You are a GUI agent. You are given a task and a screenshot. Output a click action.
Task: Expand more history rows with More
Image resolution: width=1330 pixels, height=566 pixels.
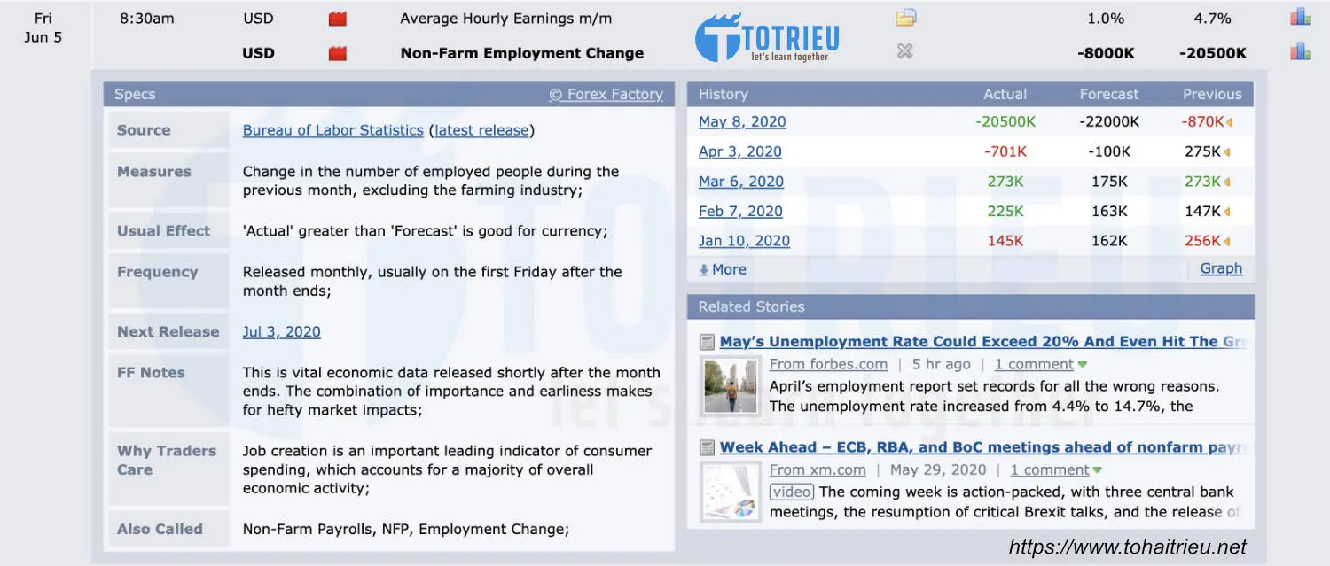723,269
